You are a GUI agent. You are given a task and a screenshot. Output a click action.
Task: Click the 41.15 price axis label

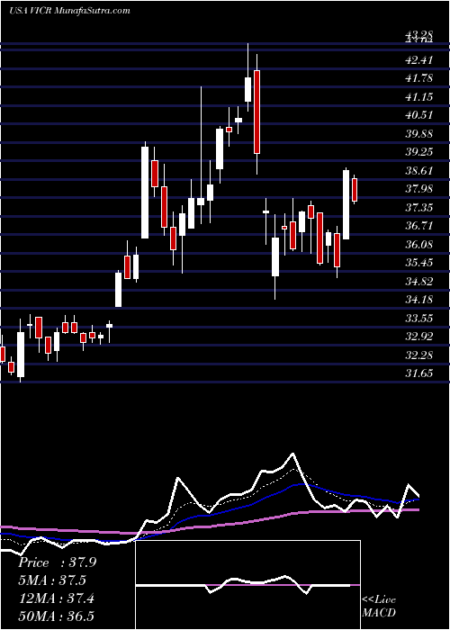tap(419, 97)
